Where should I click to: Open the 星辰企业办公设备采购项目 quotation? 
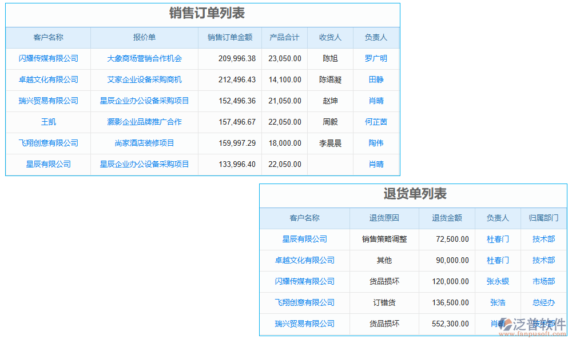tap(144, 101)
